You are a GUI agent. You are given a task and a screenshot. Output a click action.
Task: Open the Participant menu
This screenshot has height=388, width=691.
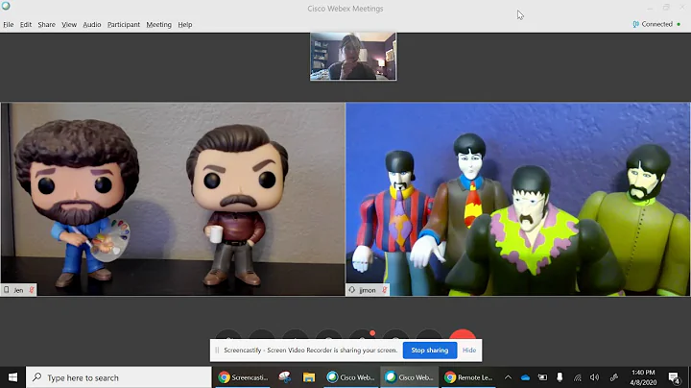[124, 25]
